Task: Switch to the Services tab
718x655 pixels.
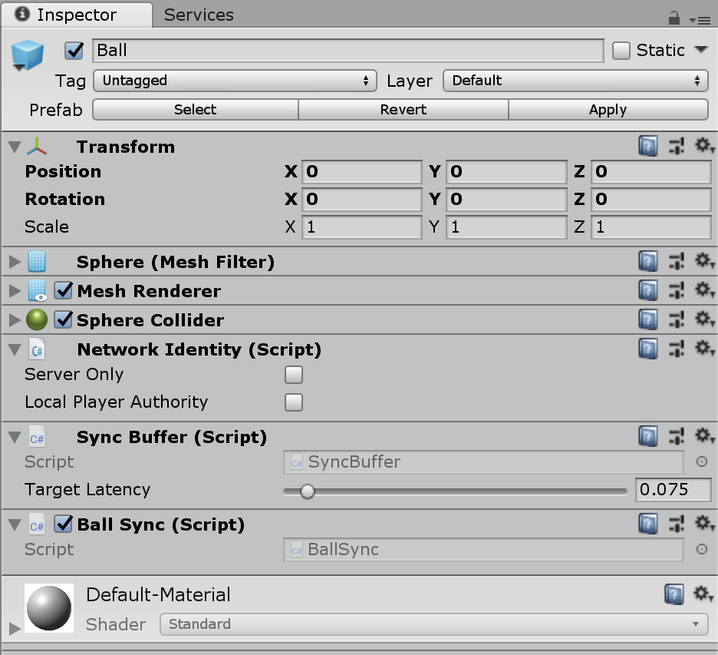Action: click(x=199, y=15)
